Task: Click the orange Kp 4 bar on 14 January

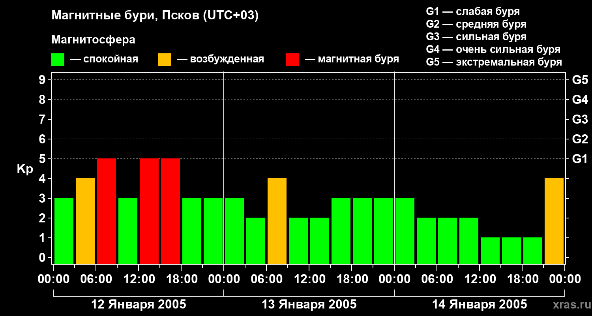Action: 554,221
